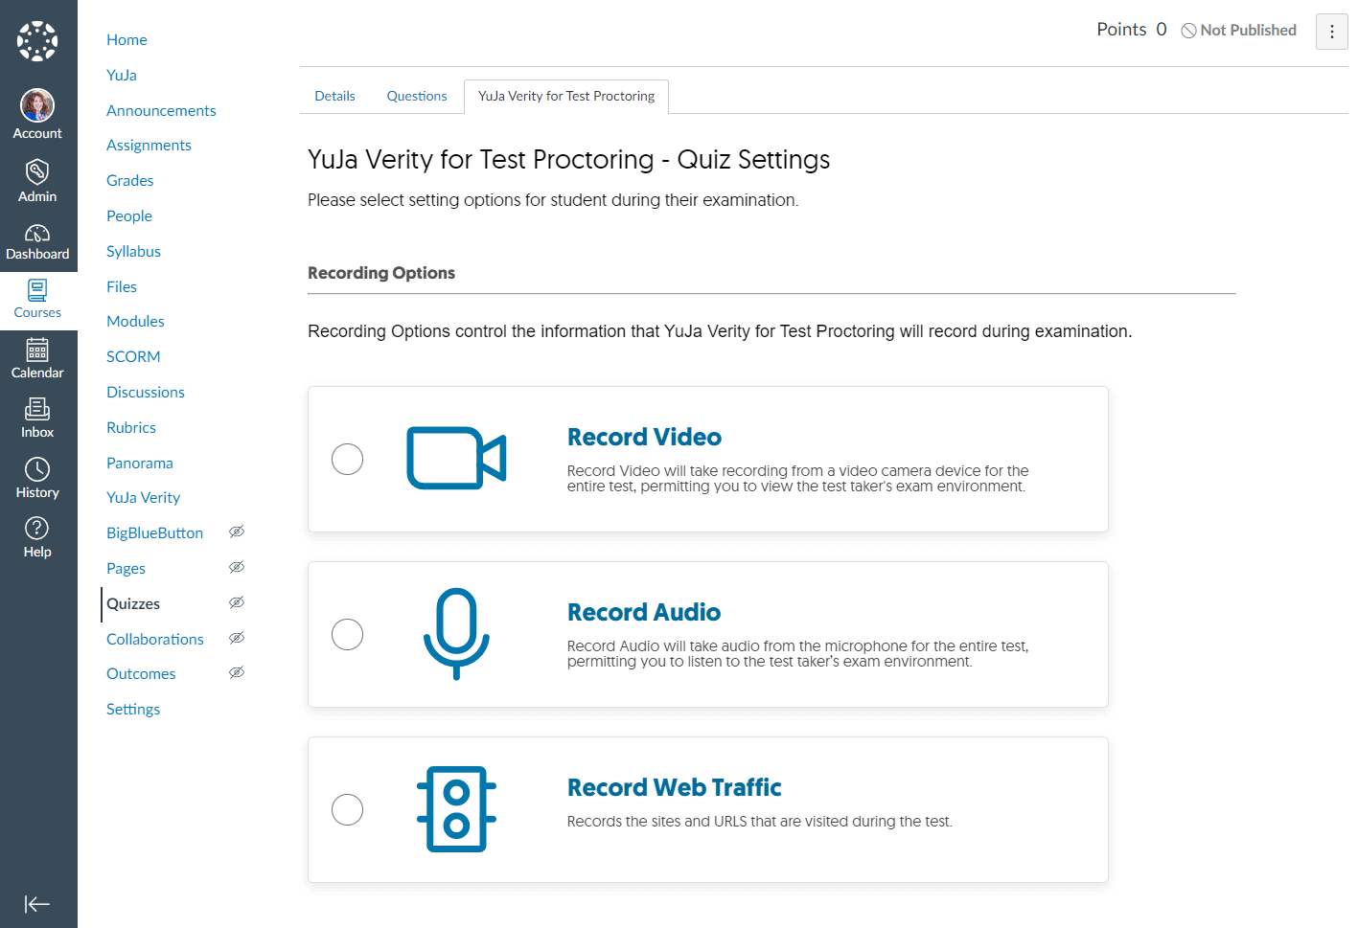Open the Inbox icon
The width and height of the screenshot is (1358, 928).
coord(37,409)
